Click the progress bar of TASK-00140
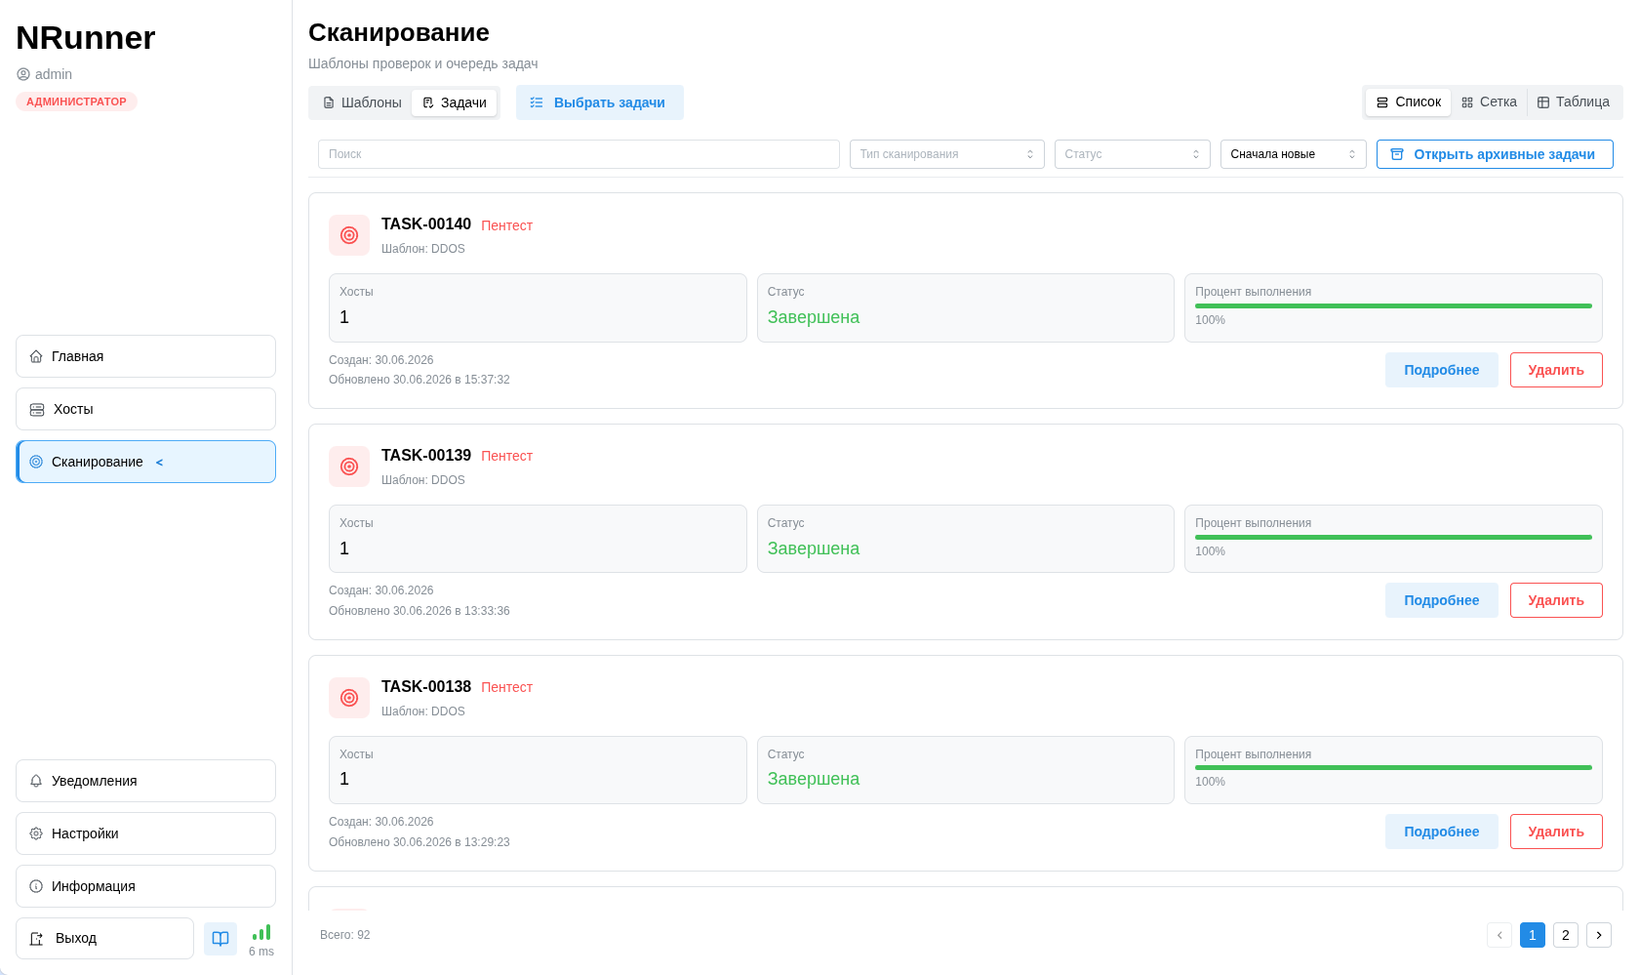Image resolution: width=1639 pixels, height=975 pixels. 1393,305
